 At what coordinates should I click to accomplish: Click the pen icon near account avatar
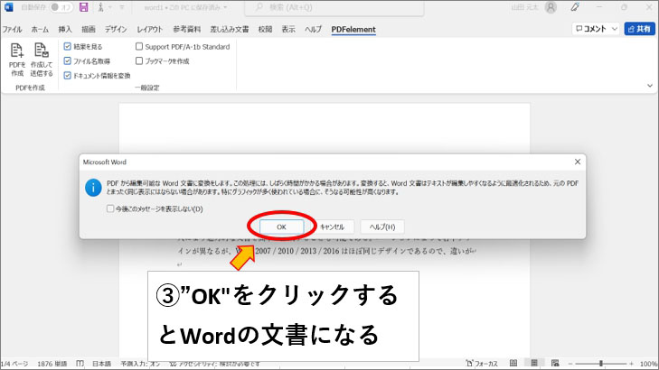(x=575, y=7)
